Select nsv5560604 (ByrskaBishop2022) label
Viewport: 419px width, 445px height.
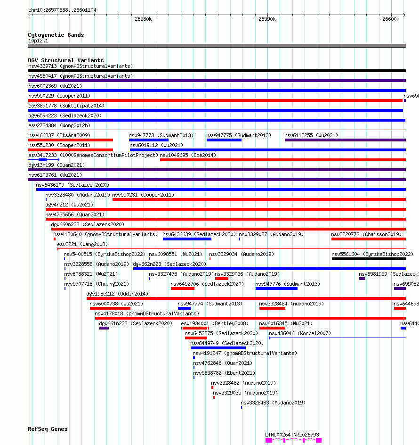372,255
